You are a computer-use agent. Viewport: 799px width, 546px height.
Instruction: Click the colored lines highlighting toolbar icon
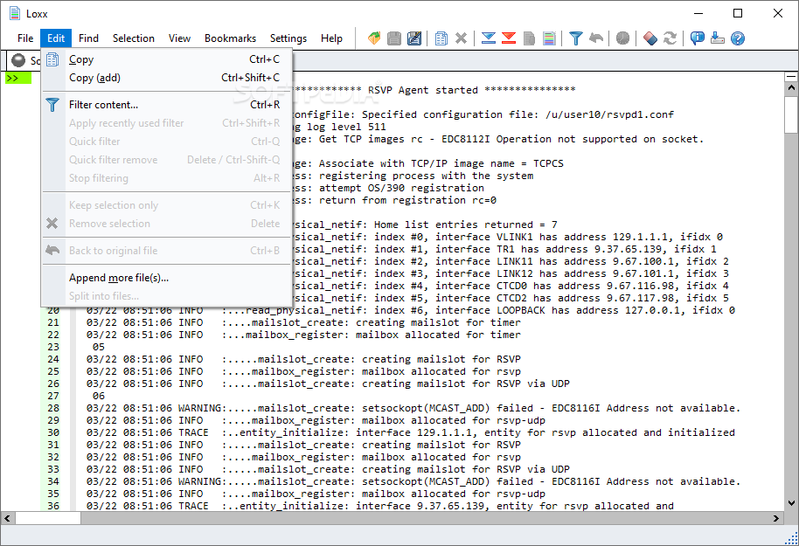tap(549, 38)
